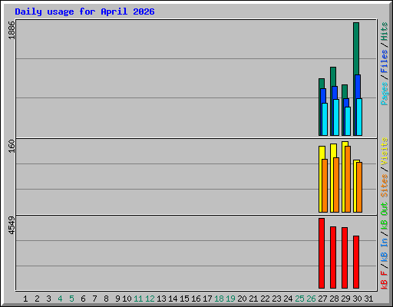
Task: Click weekend day 12 on the x-axis
Action: (x=150, y=299)
